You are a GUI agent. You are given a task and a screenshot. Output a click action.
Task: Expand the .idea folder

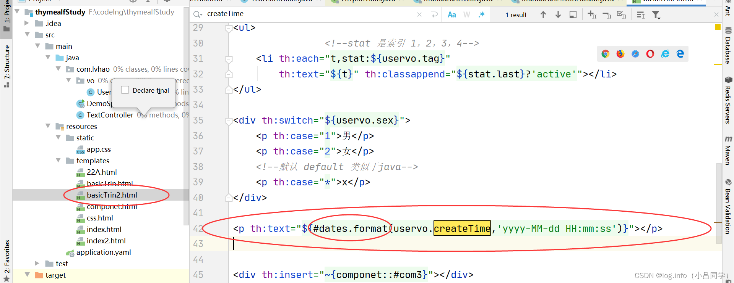pos(27,23)
